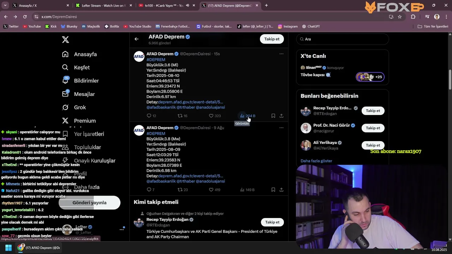Viewport: 452px width, 254px height.
Task: Open more options on 3.6 earthquake post
Action: (281, 54)
